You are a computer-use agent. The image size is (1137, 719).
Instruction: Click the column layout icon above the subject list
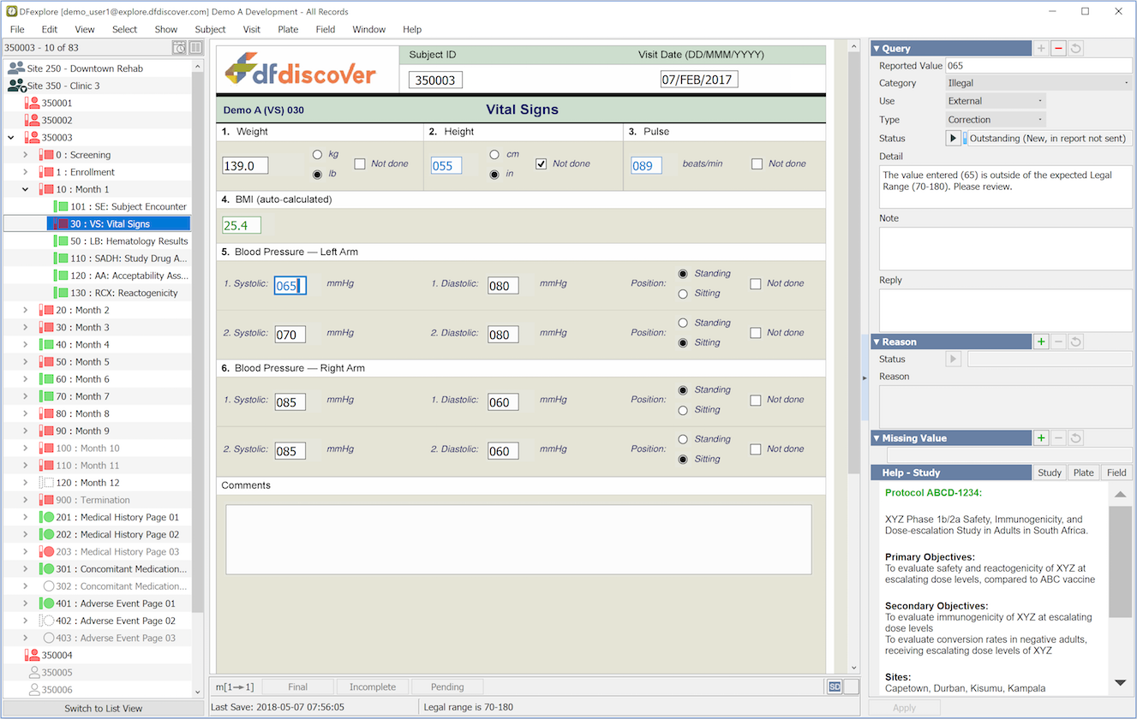[196, 48]
